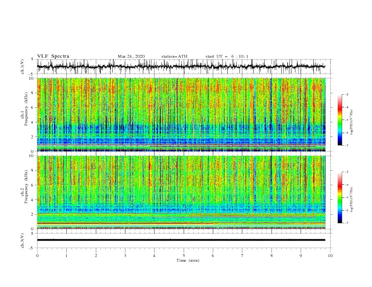
Task: Click time axis tick label '0'
Action: point(37,256)
